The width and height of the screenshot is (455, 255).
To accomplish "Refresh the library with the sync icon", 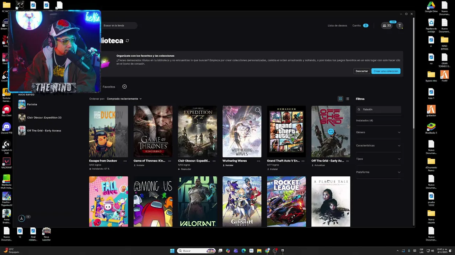I will (127, 41).
